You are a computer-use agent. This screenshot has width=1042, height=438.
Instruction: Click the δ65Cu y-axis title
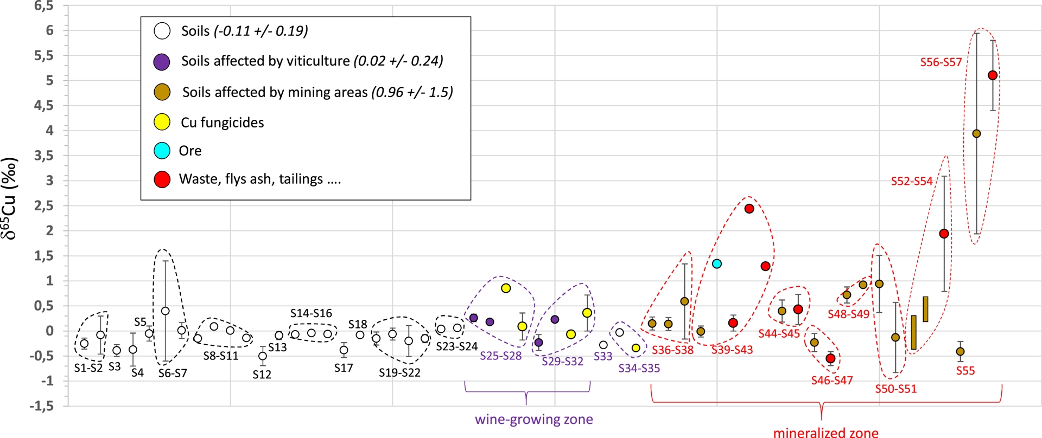coord(10,198)
